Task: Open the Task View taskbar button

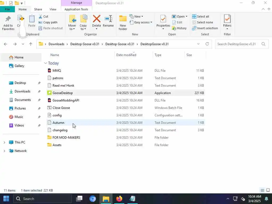Action: (79, 199)
